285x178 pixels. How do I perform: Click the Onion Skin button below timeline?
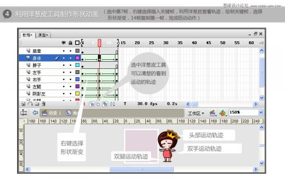click(92, 104)
